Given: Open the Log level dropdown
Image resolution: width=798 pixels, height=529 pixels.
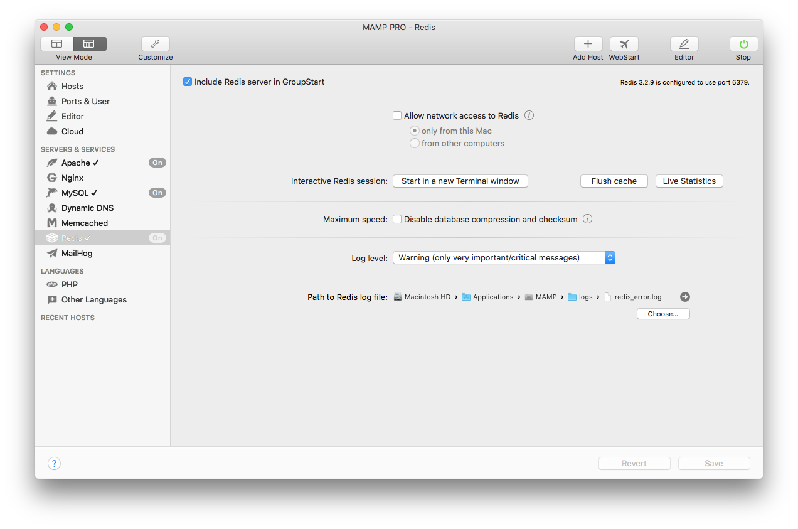Looking at the screenshot, I should tap(504, 257).
